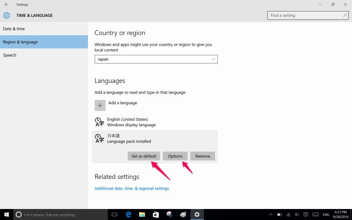Click the Settings gear in the taskbar
The height and width of the screenshot is (220, 352).
(197, 214)
